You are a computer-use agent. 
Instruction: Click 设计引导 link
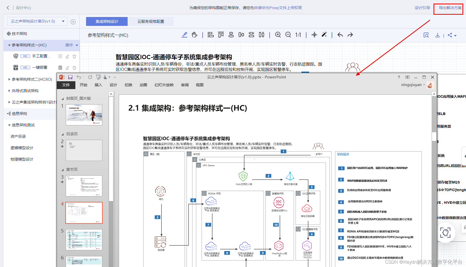pyautogui.click(x=422, y=8)
